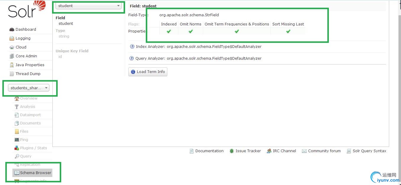
Task: Click the Ping monitor icon
Action: [x=17, y=140]
